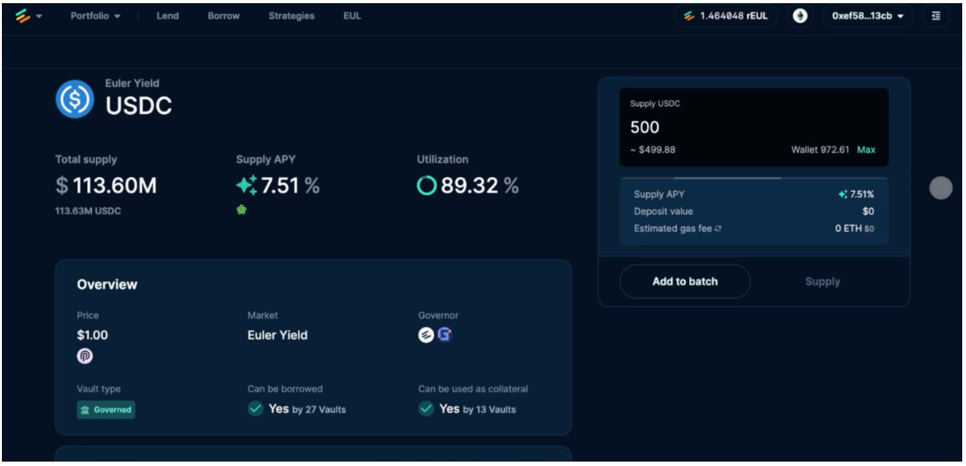Click the Ethereum network icon in the header

tap(800, 16)
